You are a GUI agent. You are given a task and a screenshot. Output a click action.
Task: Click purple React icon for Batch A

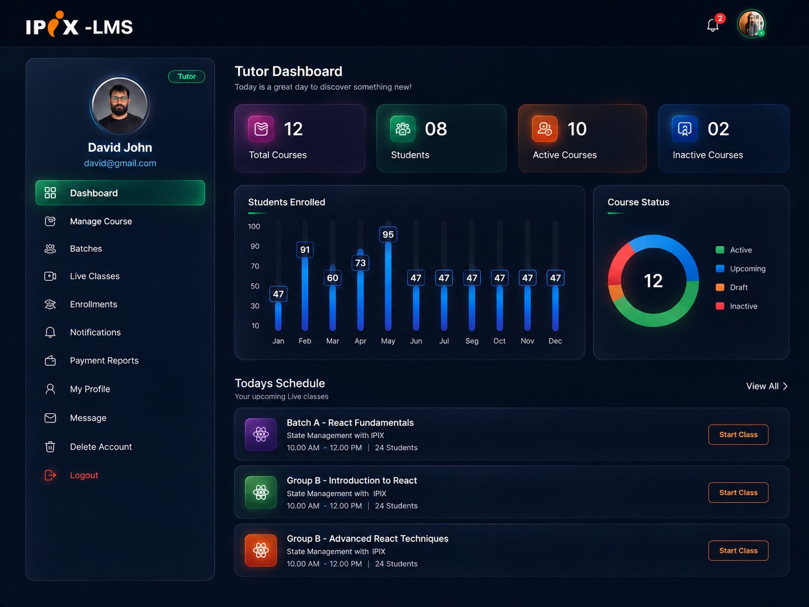point(261,434)
